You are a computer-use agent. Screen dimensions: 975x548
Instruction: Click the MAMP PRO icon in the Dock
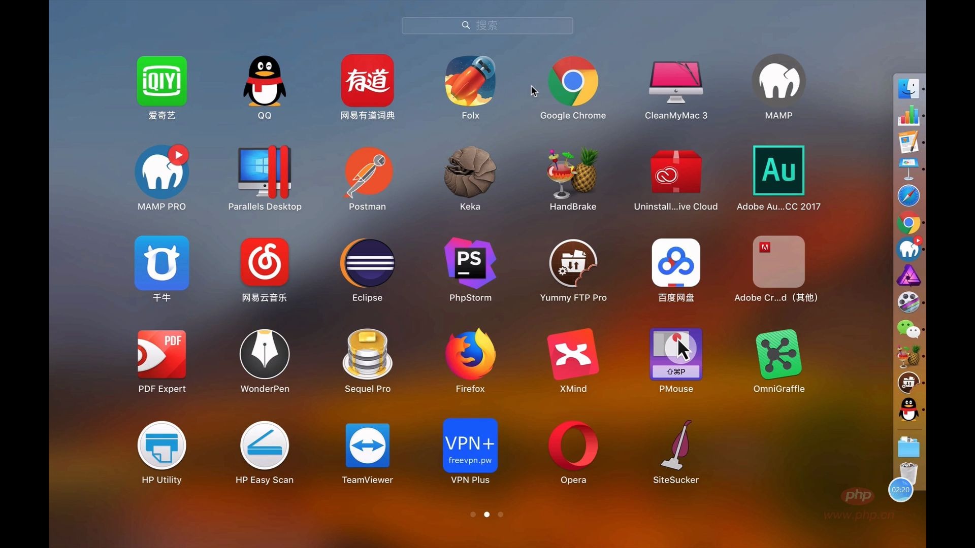(908, 249)
